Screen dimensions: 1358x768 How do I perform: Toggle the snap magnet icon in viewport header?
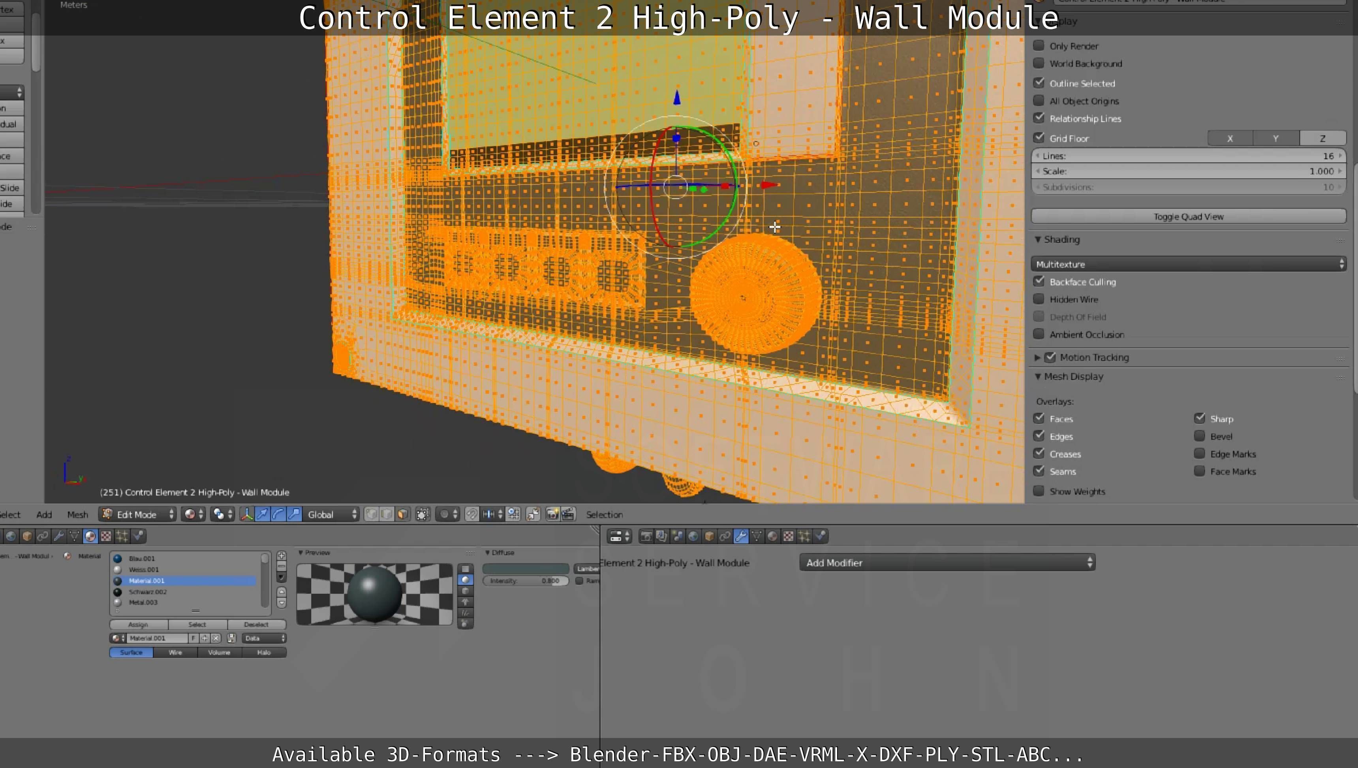pyautogui.click(x=472, y=514)
